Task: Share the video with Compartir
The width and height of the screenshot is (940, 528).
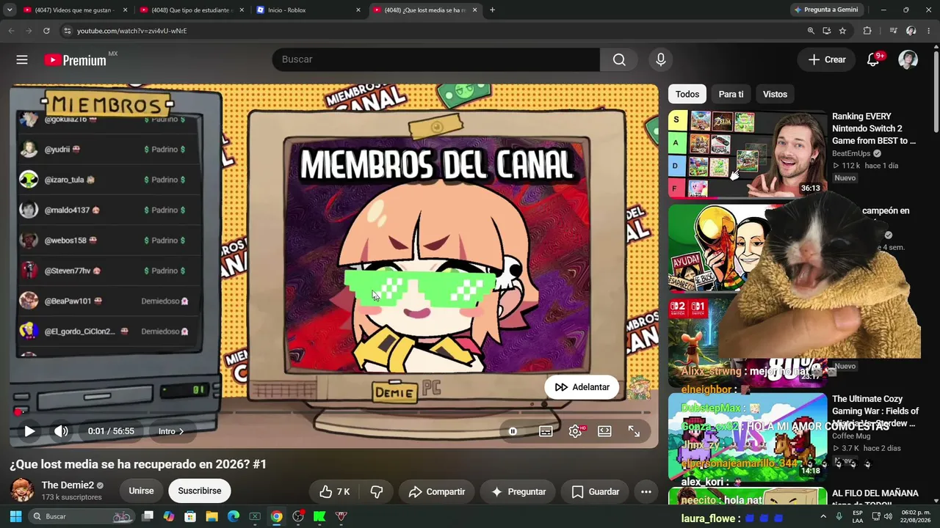Action: [436, 491]
